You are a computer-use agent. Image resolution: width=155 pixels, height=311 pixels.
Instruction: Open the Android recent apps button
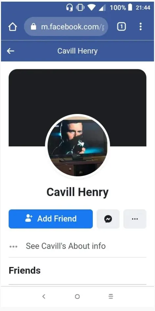(111, 297)
